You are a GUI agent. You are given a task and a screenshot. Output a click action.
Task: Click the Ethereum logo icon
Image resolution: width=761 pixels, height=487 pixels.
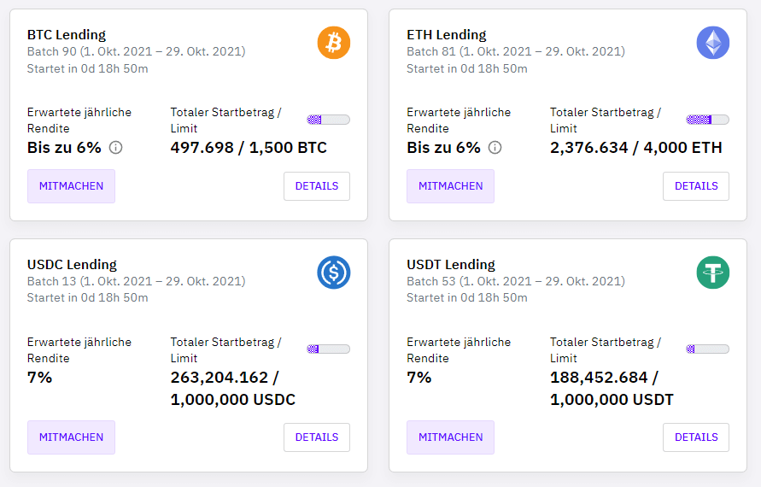click(x=713, y=43)
